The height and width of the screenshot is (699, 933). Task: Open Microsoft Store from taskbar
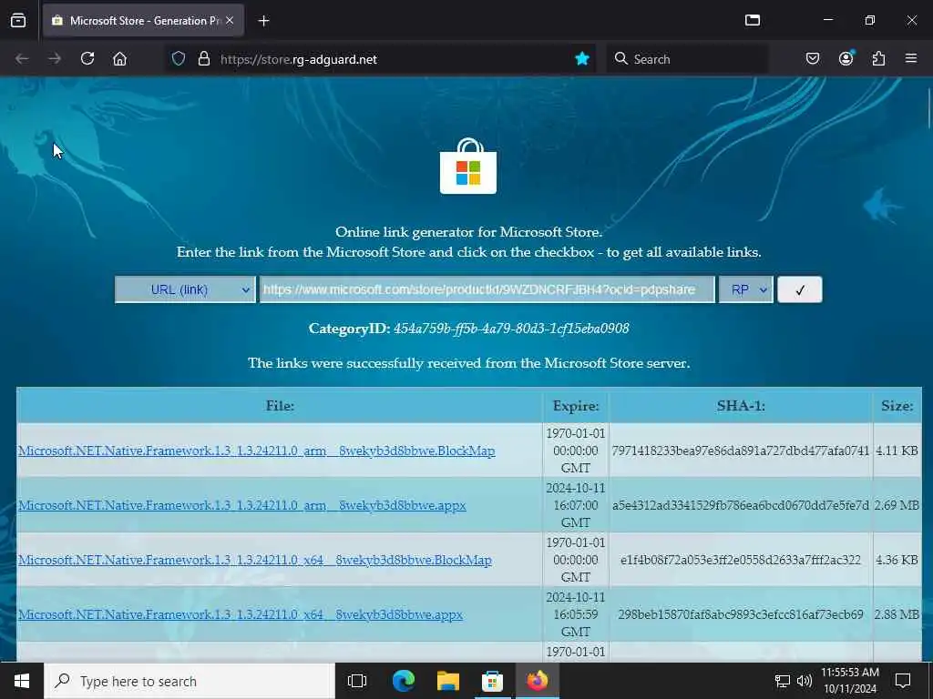coord(492,681)
